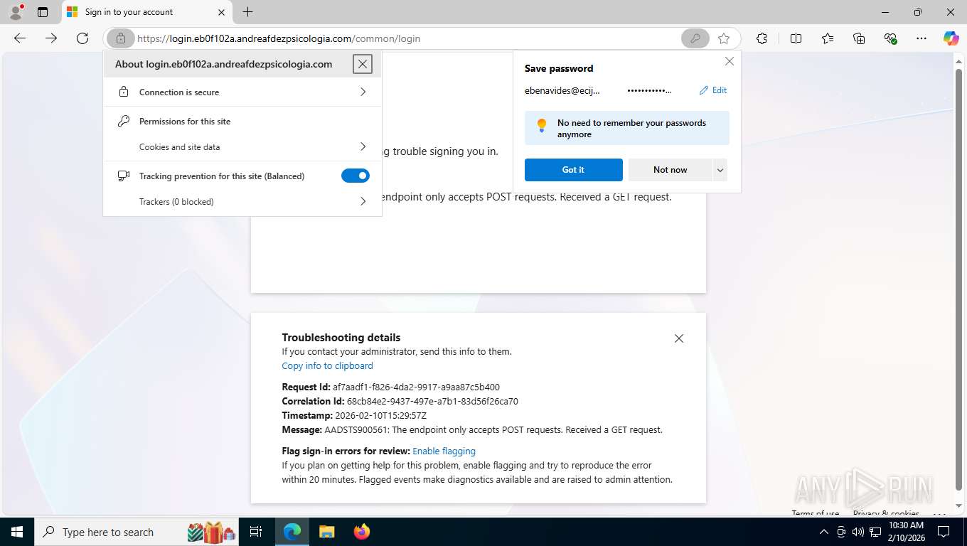Screen dimensions: 967x546
Task: Show hidden tray icons chevron
Action: click(x=824, y=532)
